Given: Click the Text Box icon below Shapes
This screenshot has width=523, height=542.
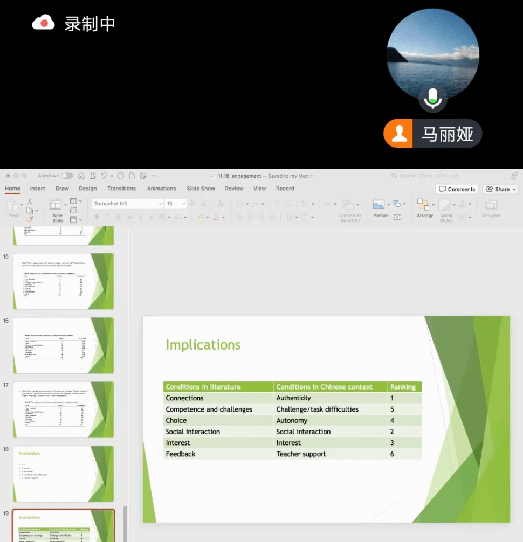Looking at the screenshot, I should click(397, 217).
